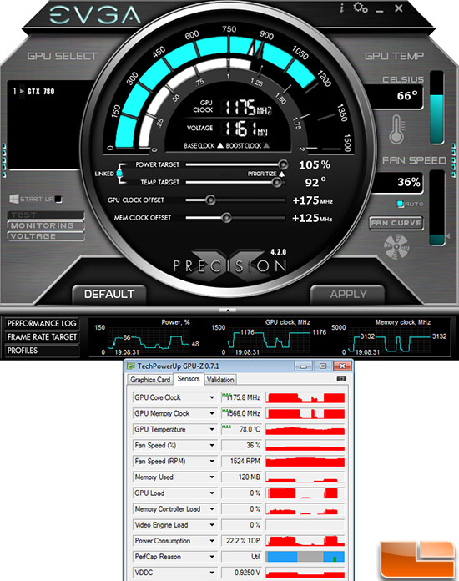Click the Temp Target slider handle
The width and height of the screenshot is (459, 581).
coord(277,182)
